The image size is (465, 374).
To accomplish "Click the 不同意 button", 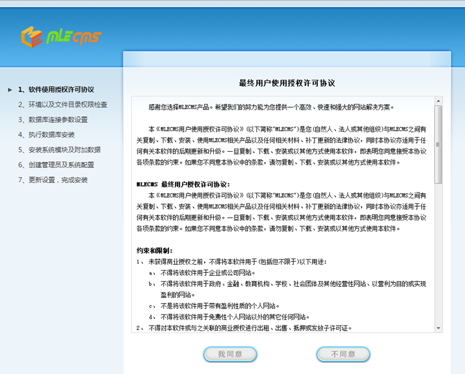I will (x=343, y=354).
